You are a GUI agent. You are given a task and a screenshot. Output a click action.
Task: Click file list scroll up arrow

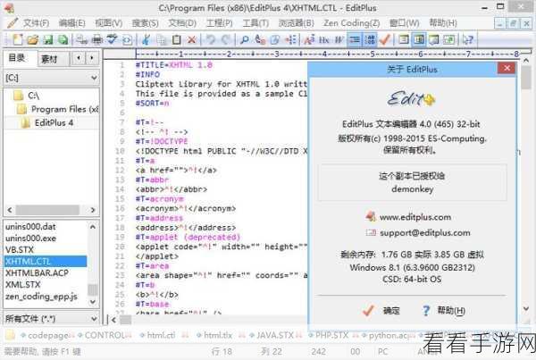tap(93, 227)
